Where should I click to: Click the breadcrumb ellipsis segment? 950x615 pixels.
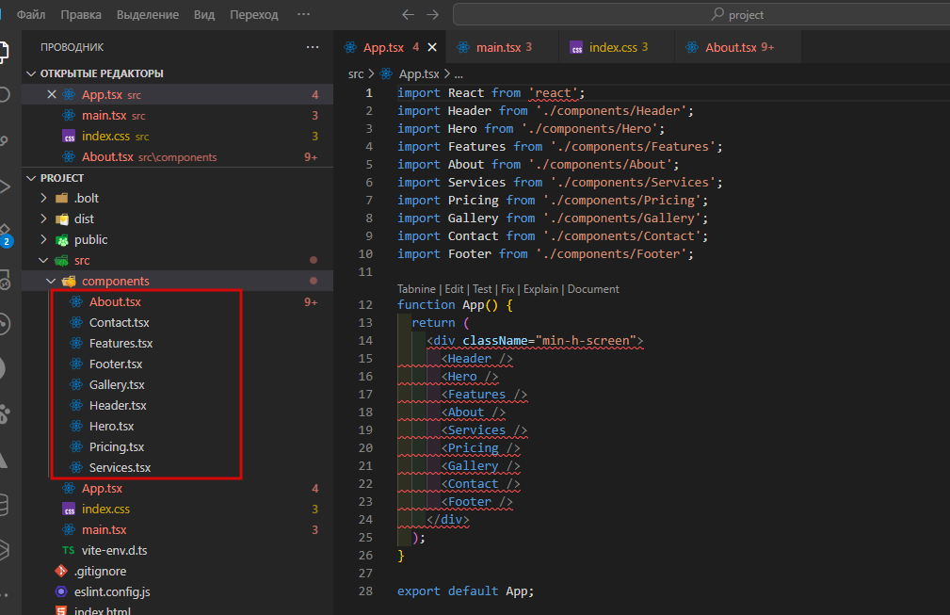click(x=459, y=74)
